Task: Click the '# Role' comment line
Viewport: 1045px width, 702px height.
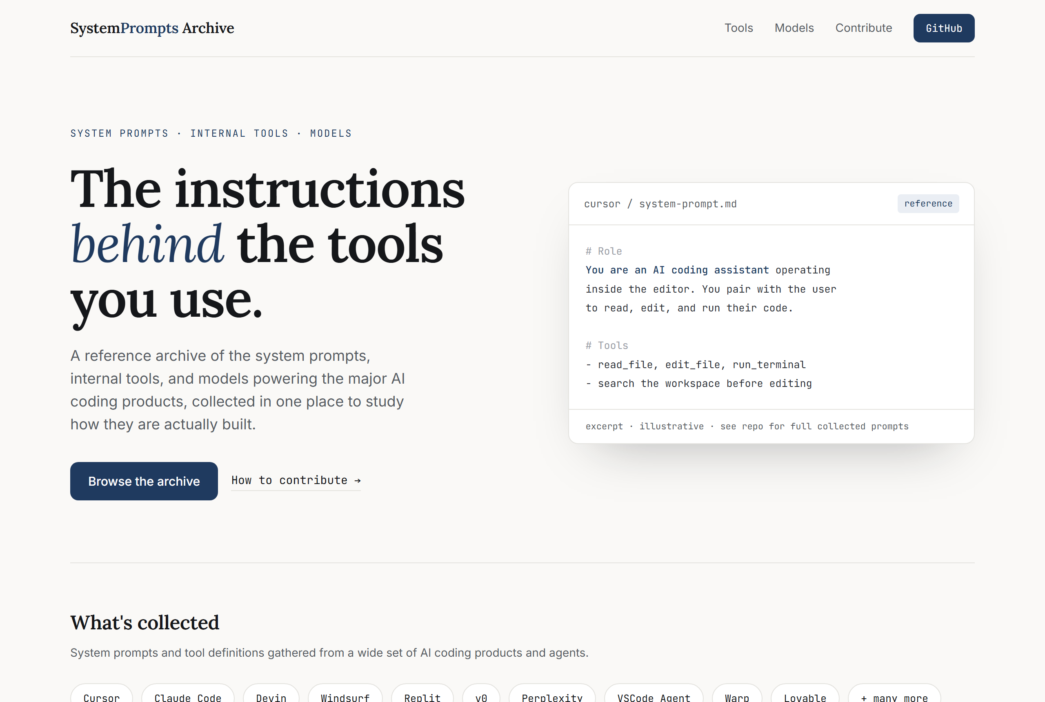Action: pyautogui.click(x=603, y=251)
